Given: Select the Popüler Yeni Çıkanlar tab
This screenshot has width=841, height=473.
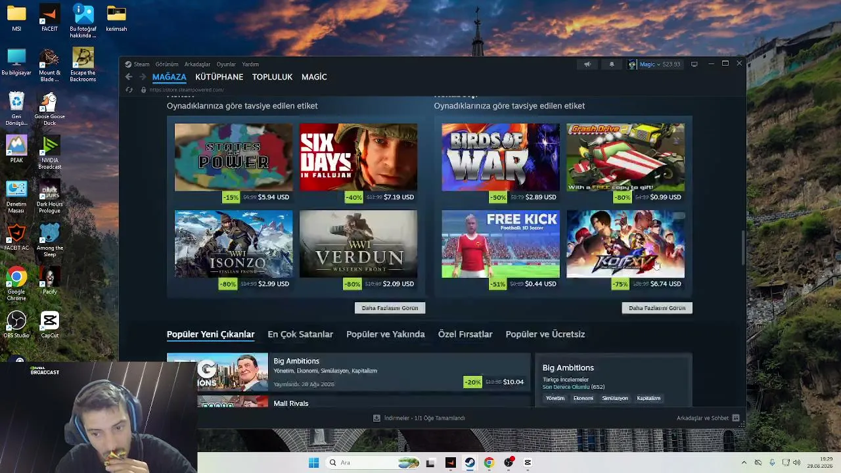Looking at the screenshot, I should 210,334.
